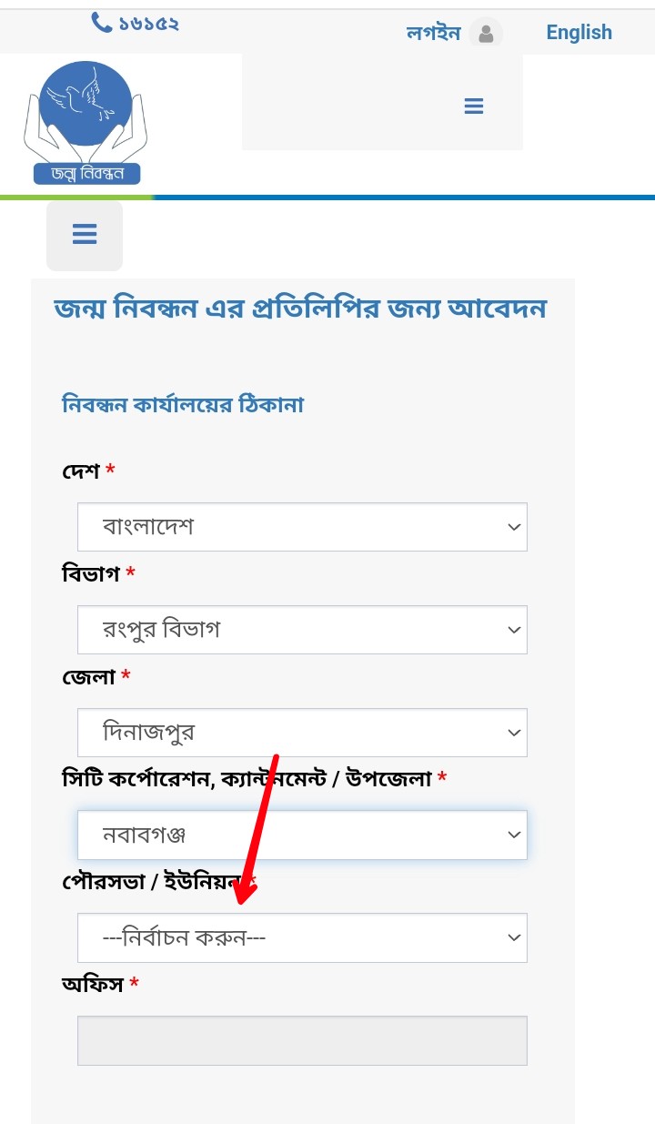The width and height of the screenshot is (655, 1124).
Task: Open the উপজেলা dropdown showing নবাবগঞ্জ
Action: pyautogui.click(x=302, y=835)
